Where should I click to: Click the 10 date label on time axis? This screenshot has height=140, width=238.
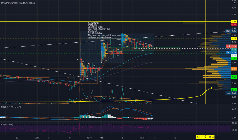click(175, 138)
